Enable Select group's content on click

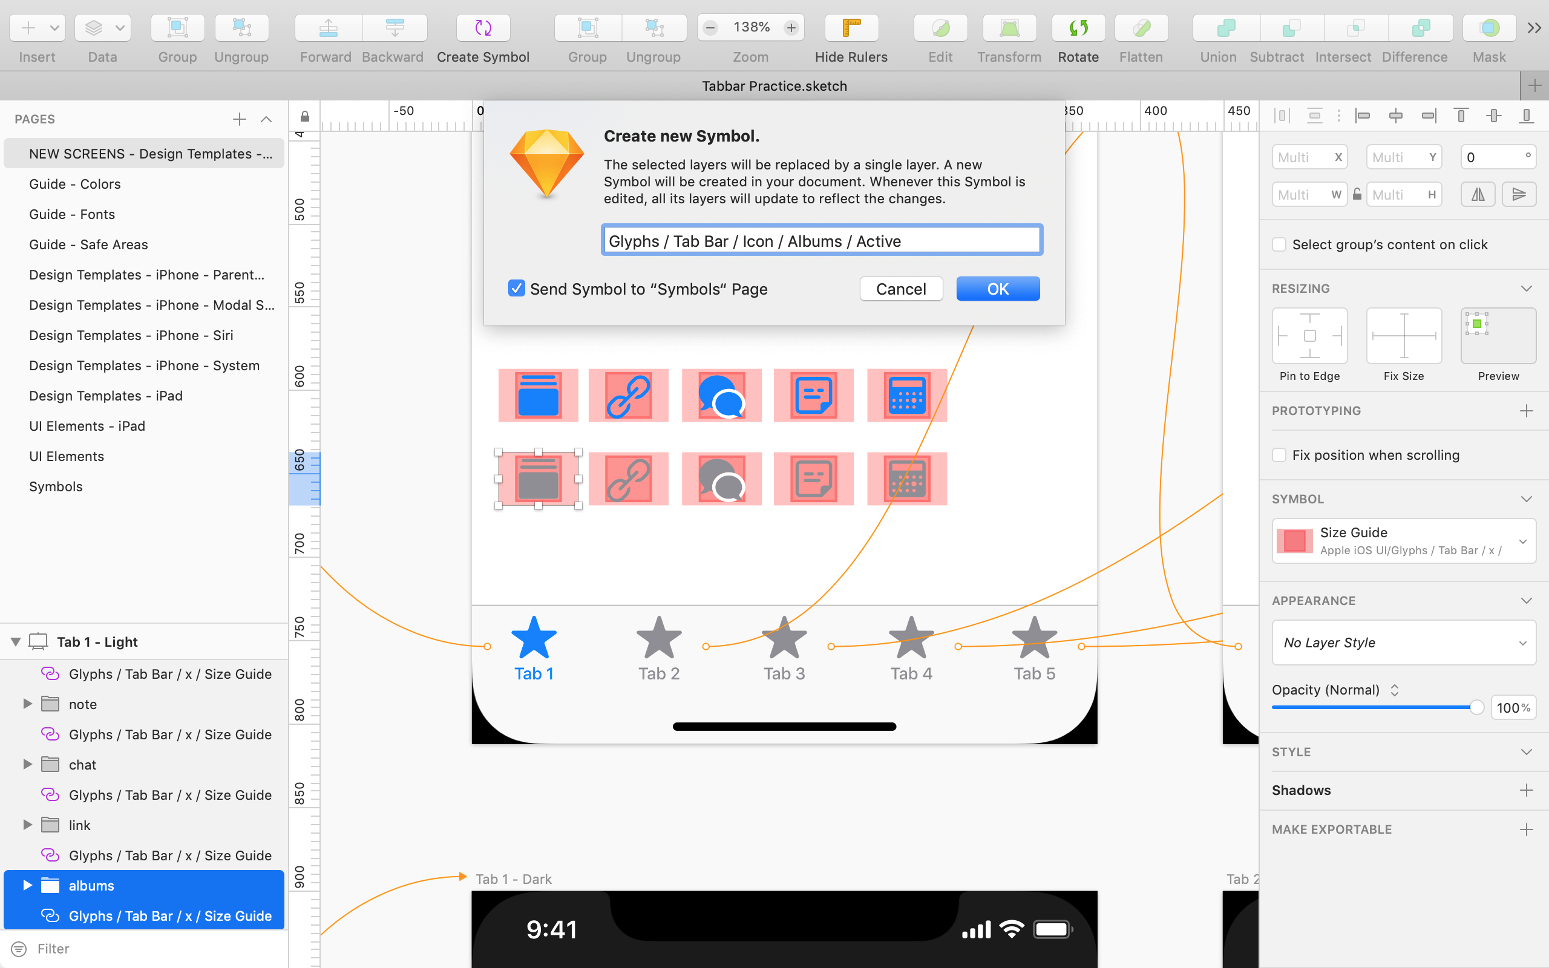pos(1279,244)
